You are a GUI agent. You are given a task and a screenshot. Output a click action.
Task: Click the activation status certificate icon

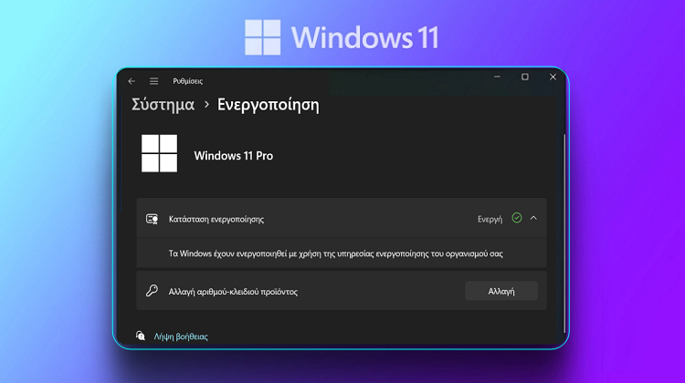pos(152,219)
